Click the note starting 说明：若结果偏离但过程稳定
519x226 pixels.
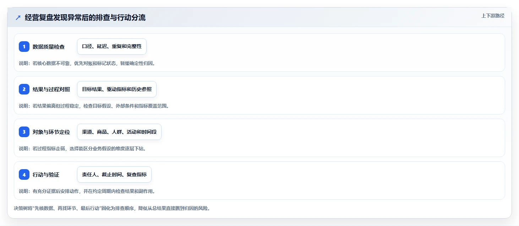[x=94, y=106]
